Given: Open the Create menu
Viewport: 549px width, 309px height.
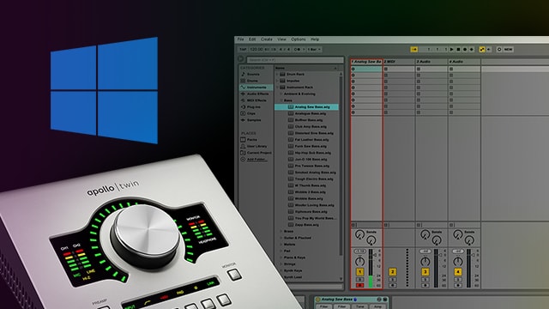Looking at the screenshot, I should pyautogui.click(x=267, y=39).
